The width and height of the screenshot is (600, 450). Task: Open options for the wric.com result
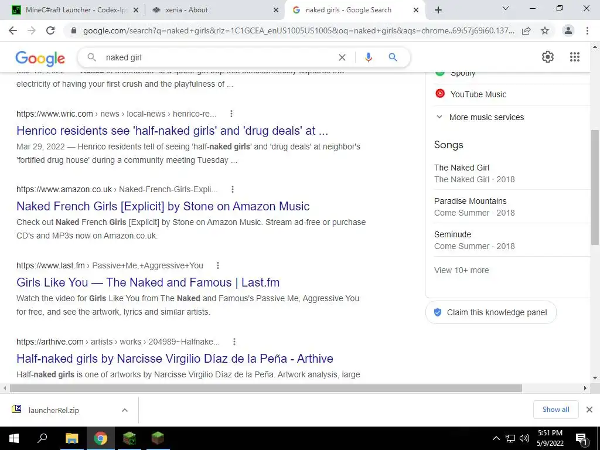(x=231, y=114)
